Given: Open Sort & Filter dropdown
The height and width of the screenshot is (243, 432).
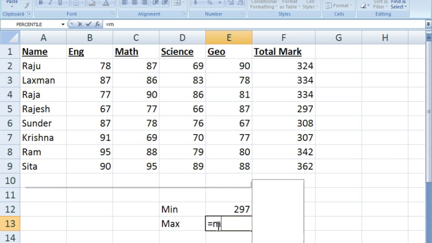Looking at the screenshot, I should coord(380,4).
